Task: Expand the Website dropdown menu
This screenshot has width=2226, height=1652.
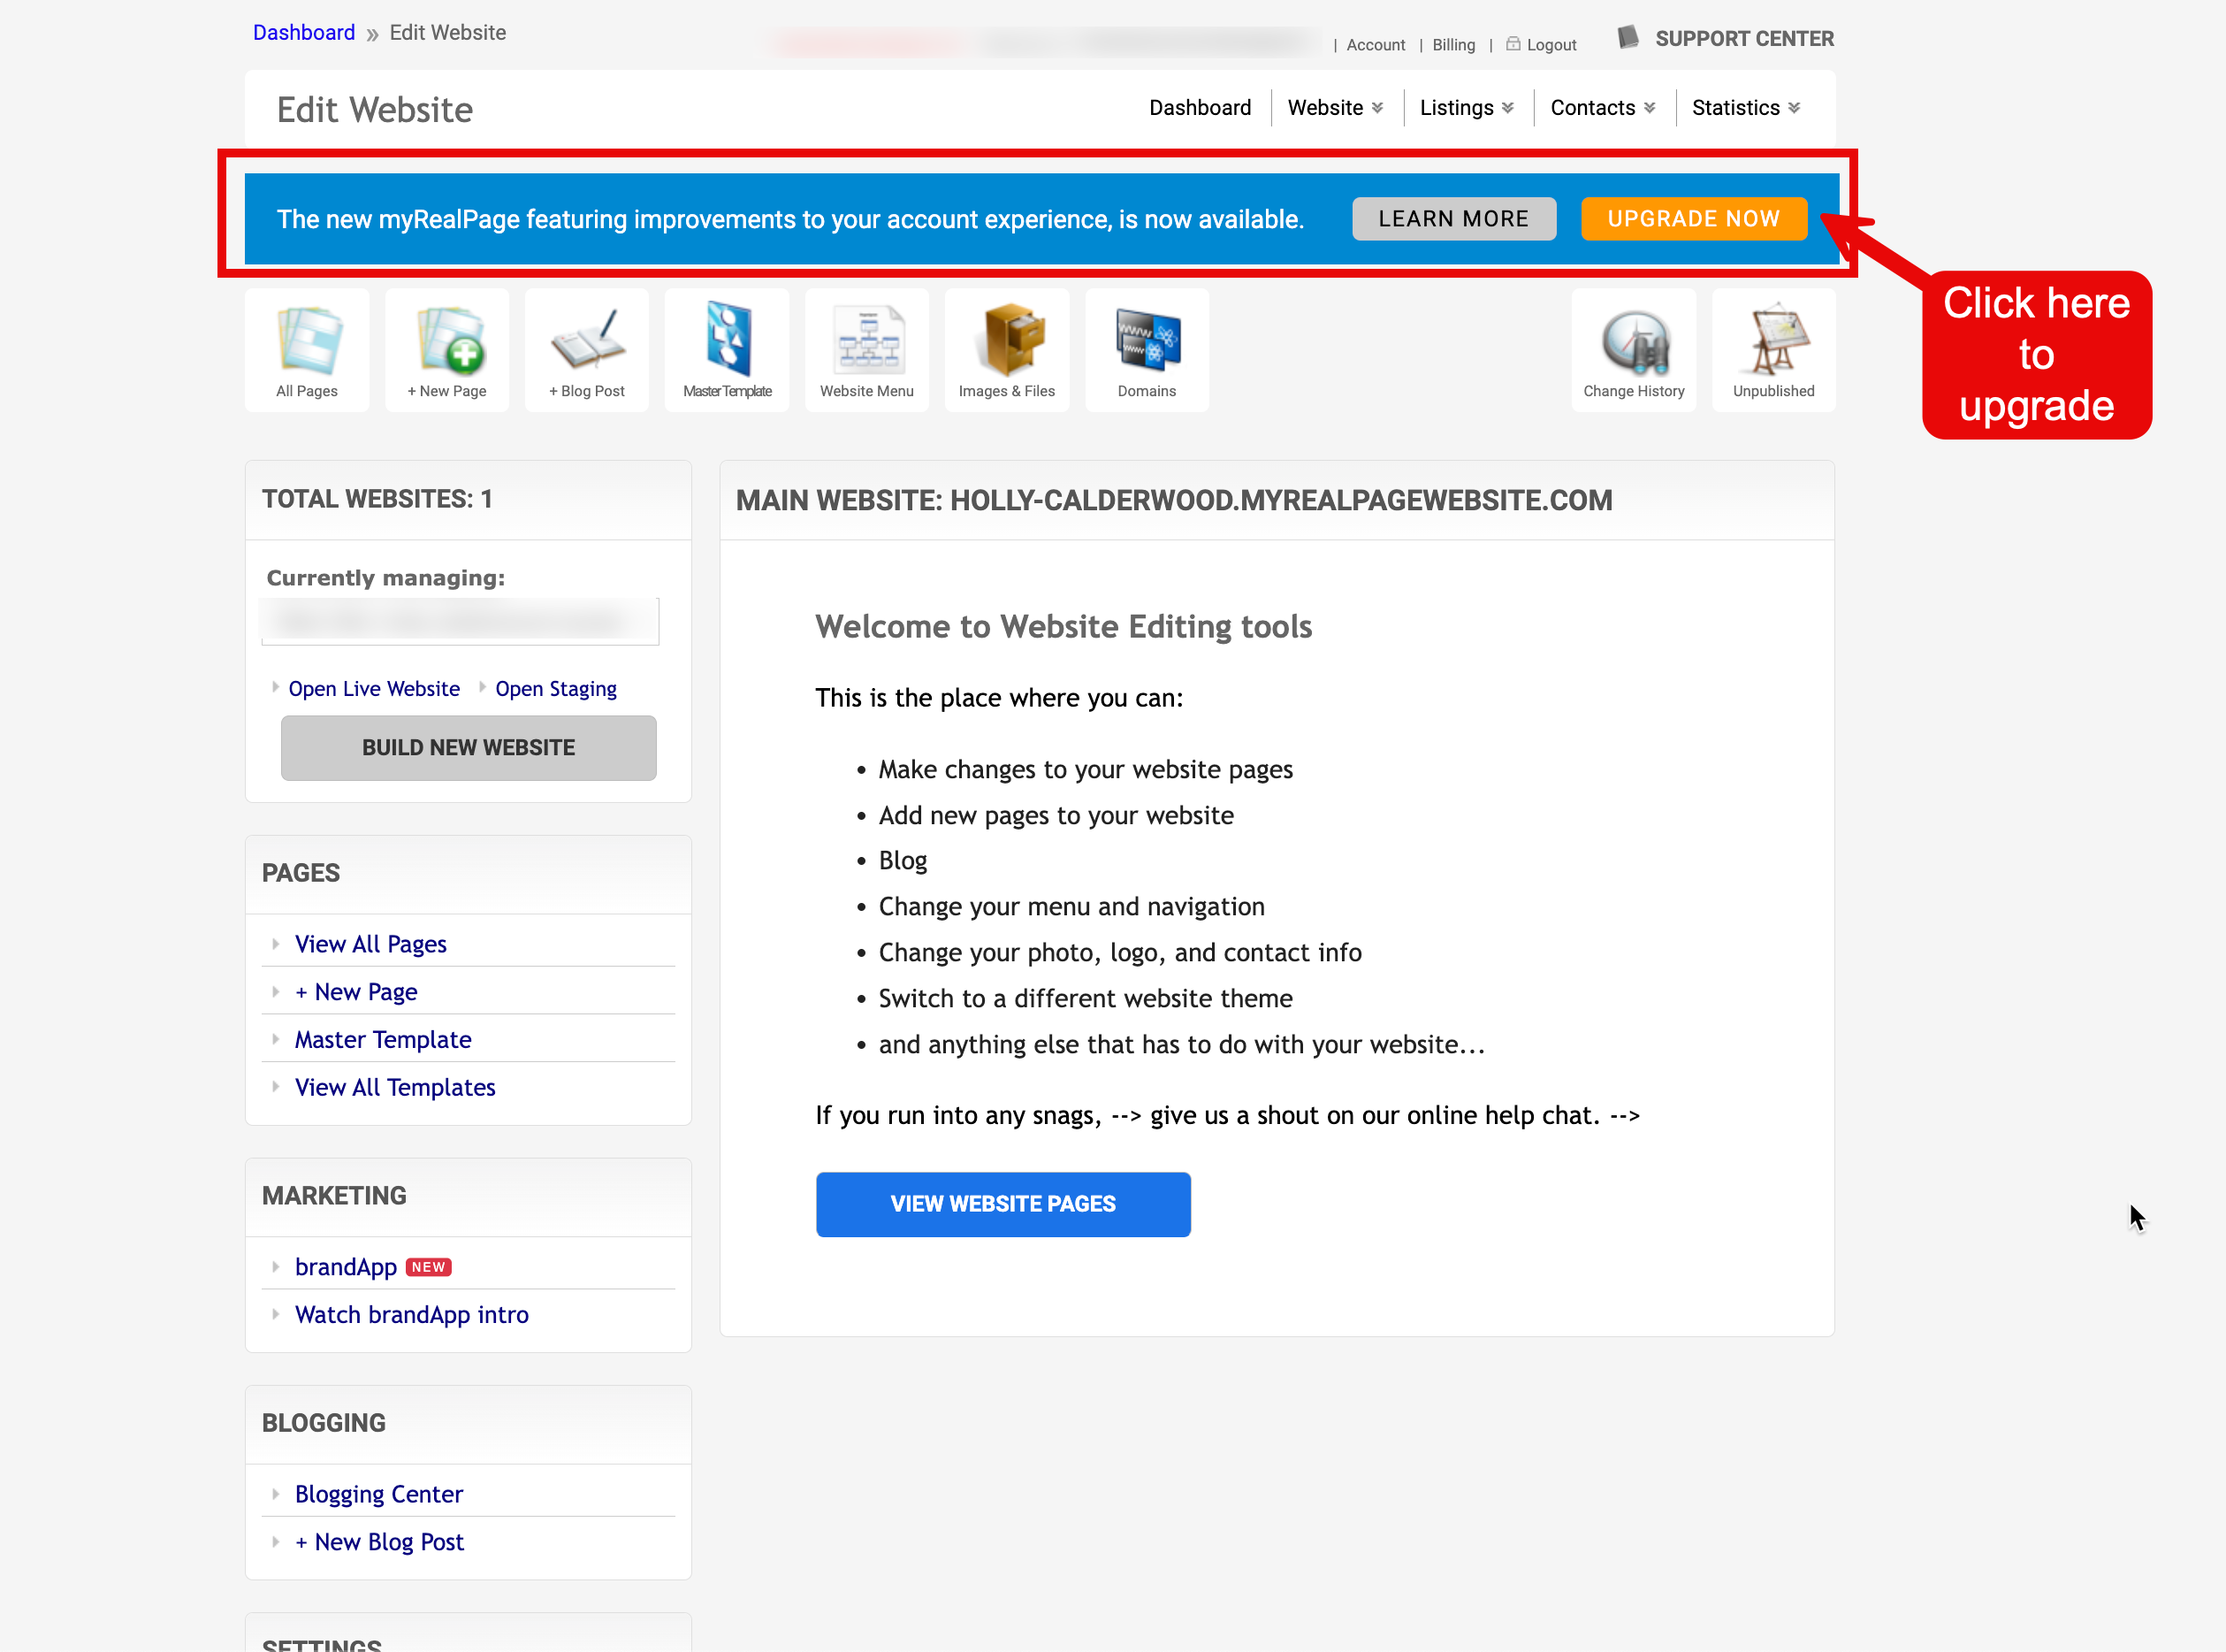Action: pos(1334,107)
